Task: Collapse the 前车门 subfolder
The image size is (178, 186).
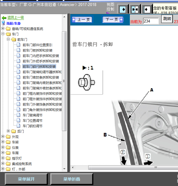Action: [8, 39]
